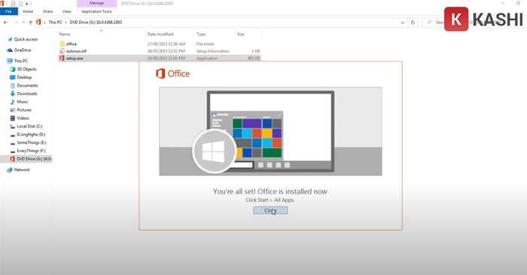Click the file name autorun.inf
The width and height of the screenshot is (527, 275).
[76, 51]
